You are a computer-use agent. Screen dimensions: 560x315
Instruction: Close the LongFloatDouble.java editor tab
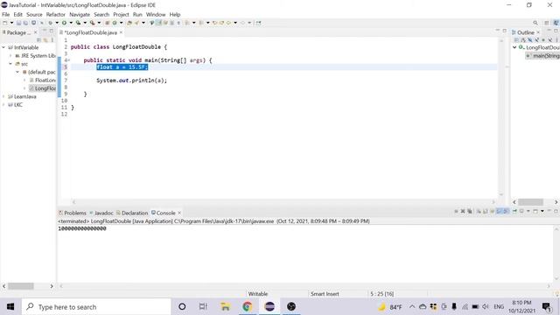(x=121, y=32)
